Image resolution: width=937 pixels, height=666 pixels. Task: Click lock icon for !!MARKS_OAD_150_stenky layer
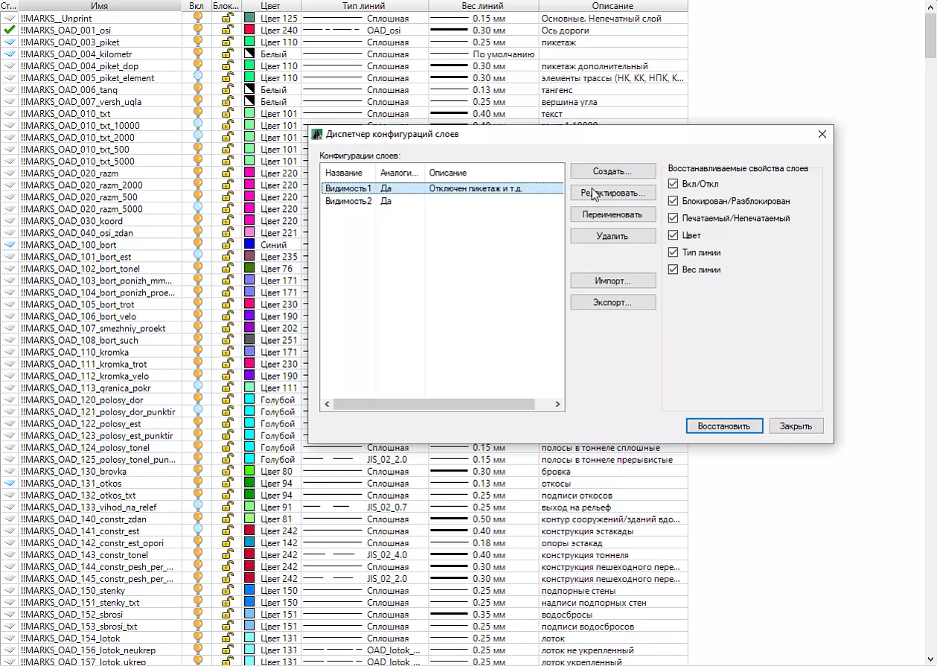pyautogui.click(x=228, y=591)
